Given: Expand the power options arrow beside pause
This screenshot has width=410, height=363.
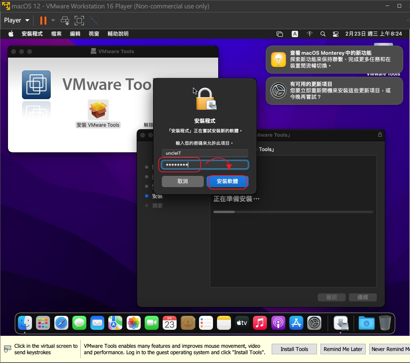Looking at the screenshot, I should pos(53,20).
